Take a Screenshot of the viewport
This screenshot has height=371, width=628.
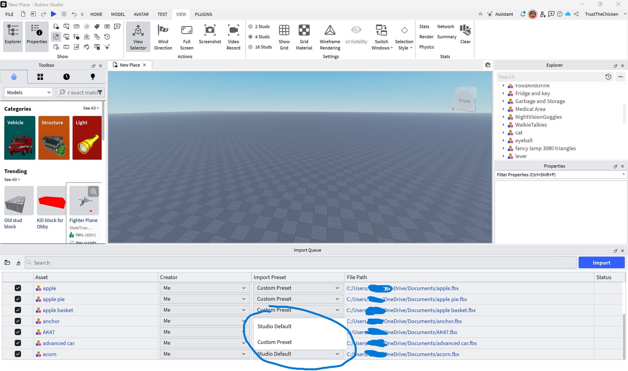tap(210, 34)
